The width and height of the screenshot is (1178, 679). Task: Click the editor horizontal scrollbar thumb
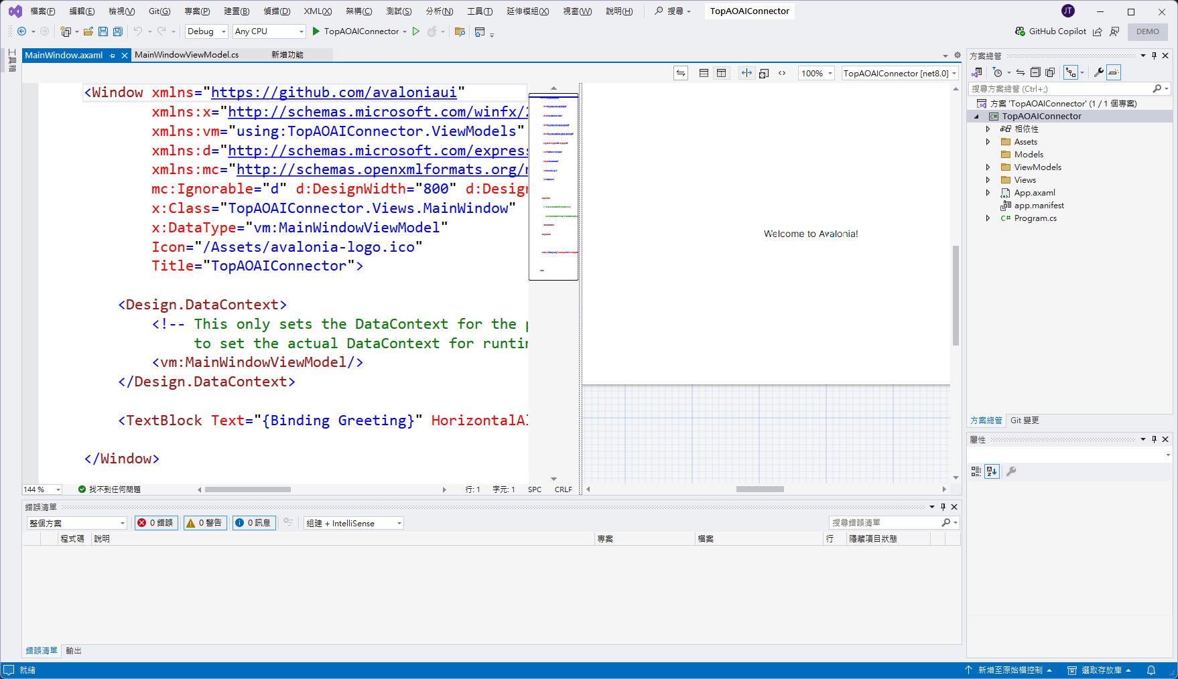pos(248,489)
